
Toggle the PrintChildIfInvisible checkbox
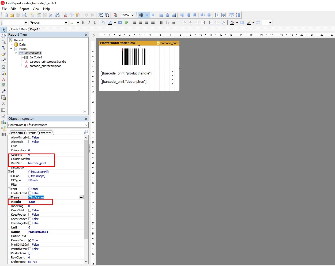point(30,245)
